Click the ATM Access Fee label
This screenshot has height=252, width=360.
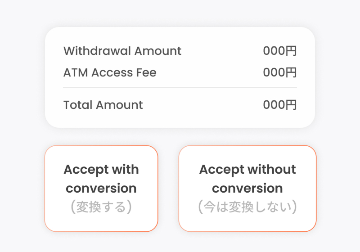110,72
